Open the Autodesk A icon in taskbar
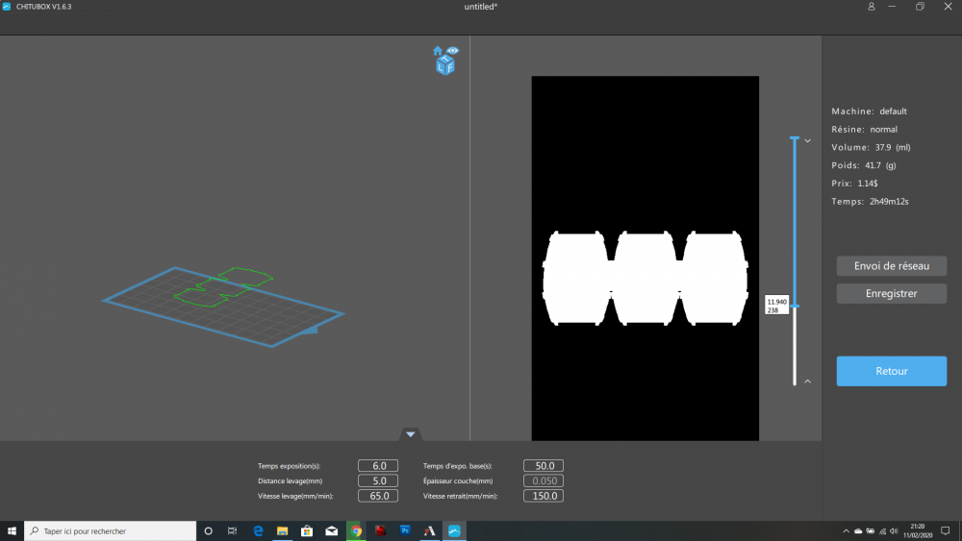Screen dimensions: 962x541 [x=429, y=531]
